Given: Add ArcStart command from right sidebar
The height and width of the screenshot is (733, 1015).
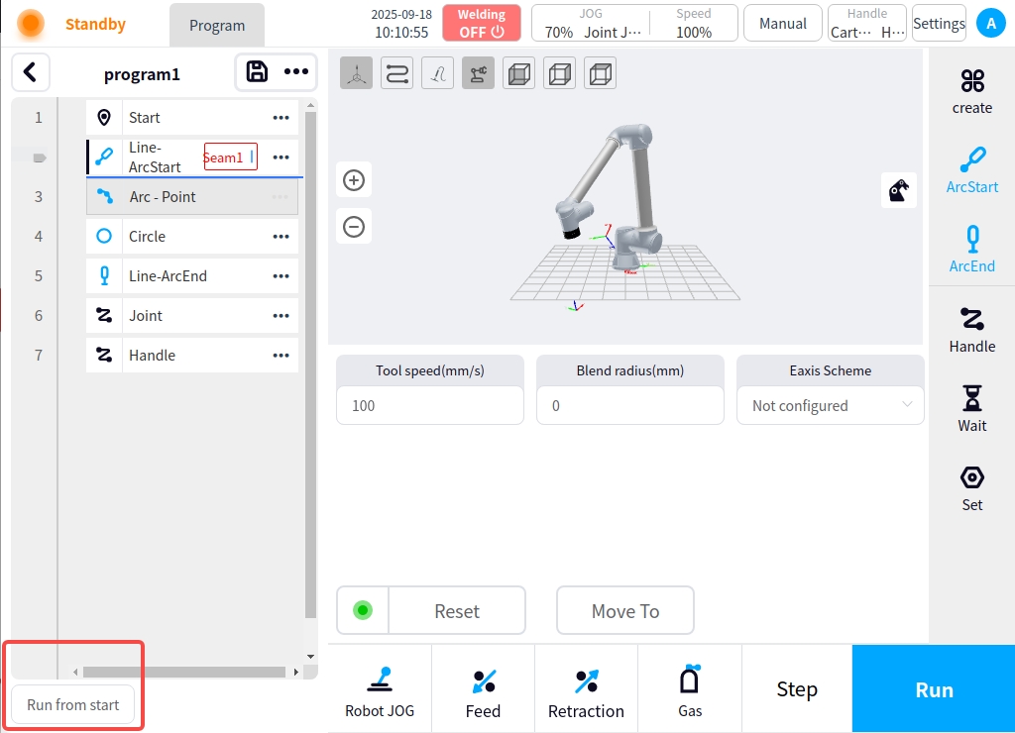Looking at the screenshot, I should [x=971, y=170].
